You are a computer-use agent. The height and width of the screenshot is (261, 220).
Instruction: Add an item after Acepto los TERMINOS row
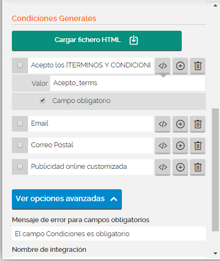coord(180,66)
